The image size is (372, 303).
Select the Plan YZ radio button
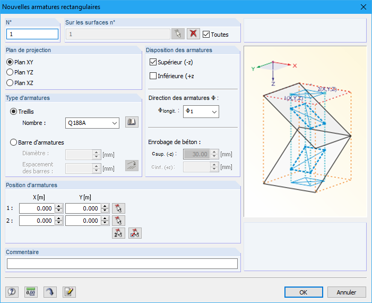(10, 72)
